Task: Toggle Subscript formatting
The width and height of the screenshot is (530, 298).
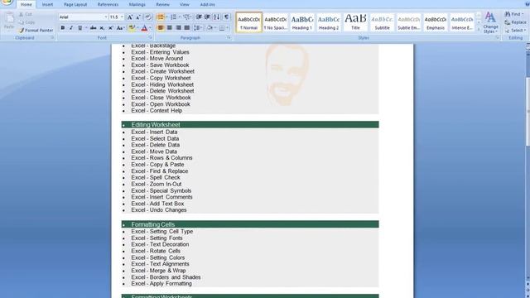Action: [102, 28]
